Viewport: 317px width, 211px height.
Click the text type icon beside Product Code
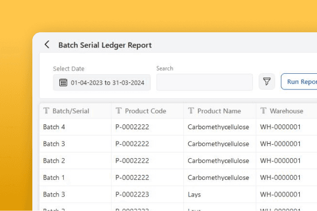[119, 111]
